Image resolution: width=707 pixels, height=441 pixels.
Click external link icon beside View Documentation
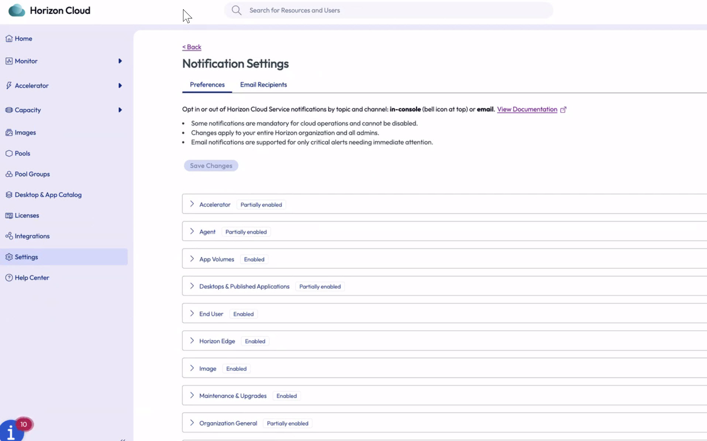pos(563,110)
